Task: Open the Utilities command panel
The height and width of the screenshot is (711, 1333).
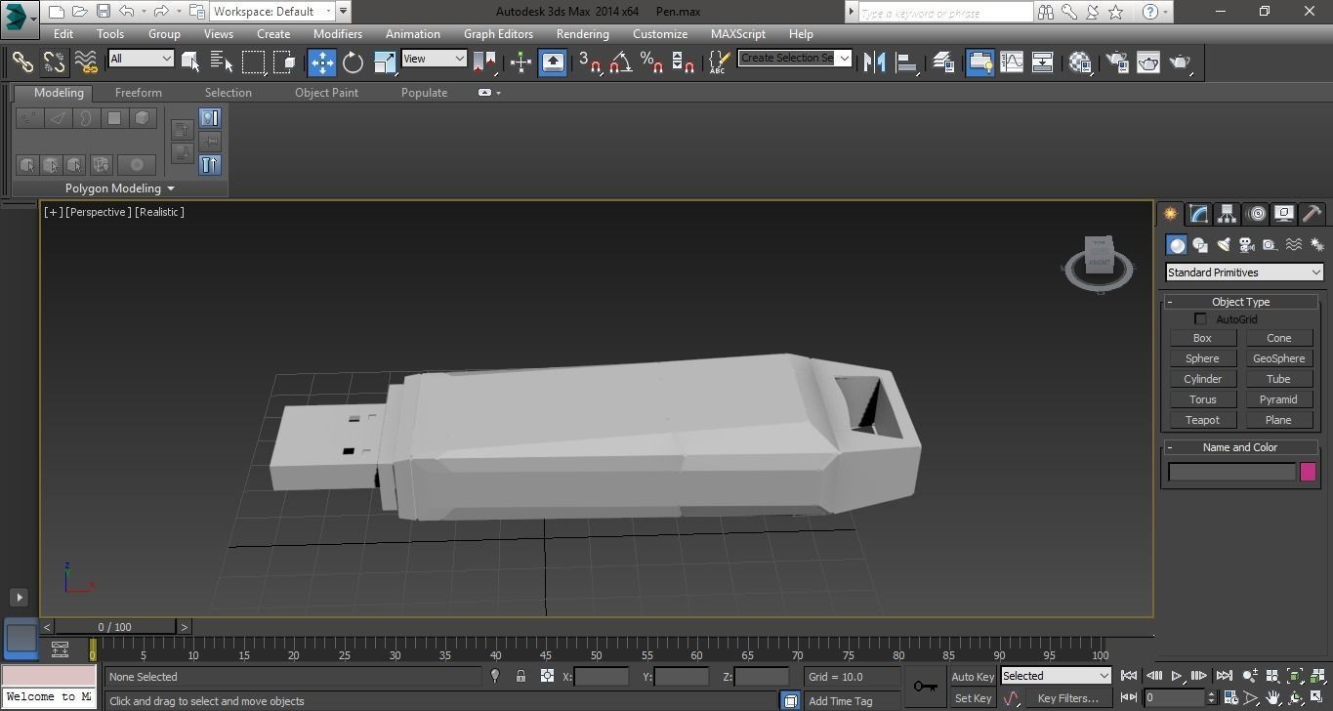Action: tap(1312, 213)
